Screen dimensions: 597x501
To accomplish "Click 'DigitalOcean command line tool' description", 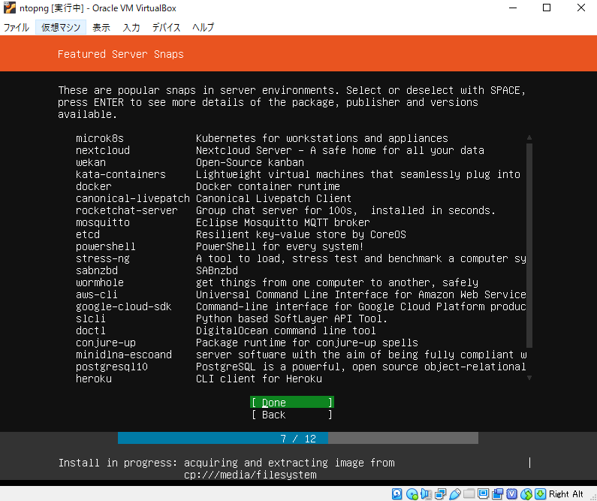I will coord(285,330).
